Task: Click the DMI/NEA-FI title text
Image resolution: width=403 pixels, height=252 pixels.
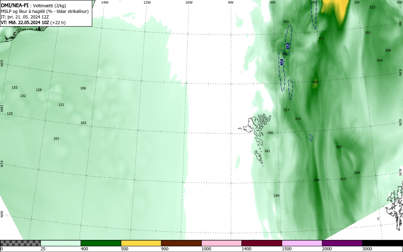Action: click(15, 5)
